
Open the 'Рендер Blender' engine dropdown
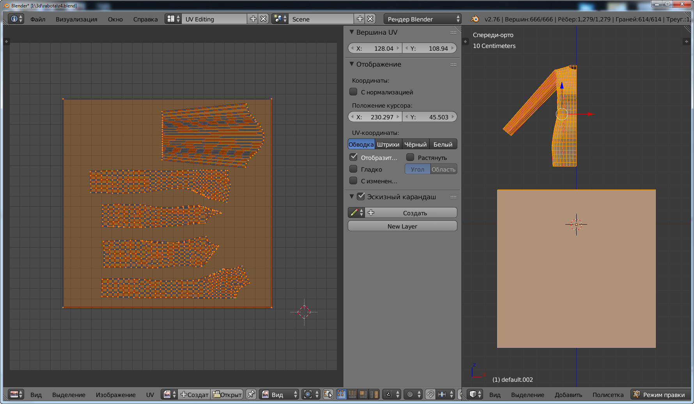click(422, 19)
